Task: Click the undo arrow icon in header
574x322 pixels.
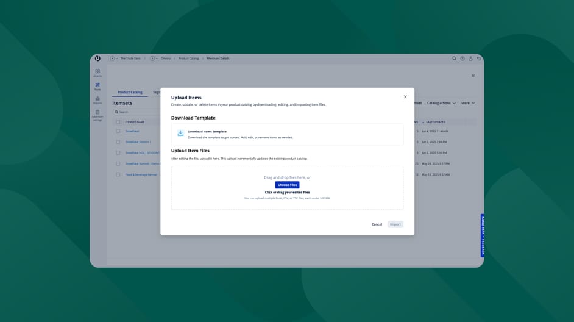Action: tap(479, 59)
